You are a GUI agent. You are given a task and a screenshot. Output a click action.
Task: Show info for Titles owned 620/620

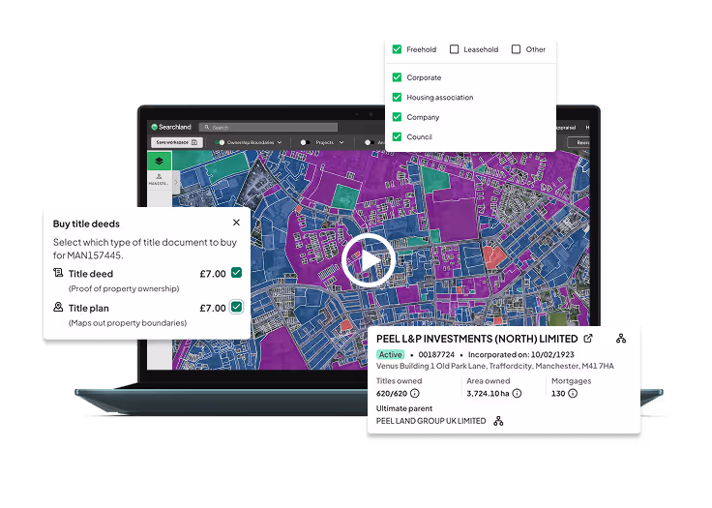(415, 393)
